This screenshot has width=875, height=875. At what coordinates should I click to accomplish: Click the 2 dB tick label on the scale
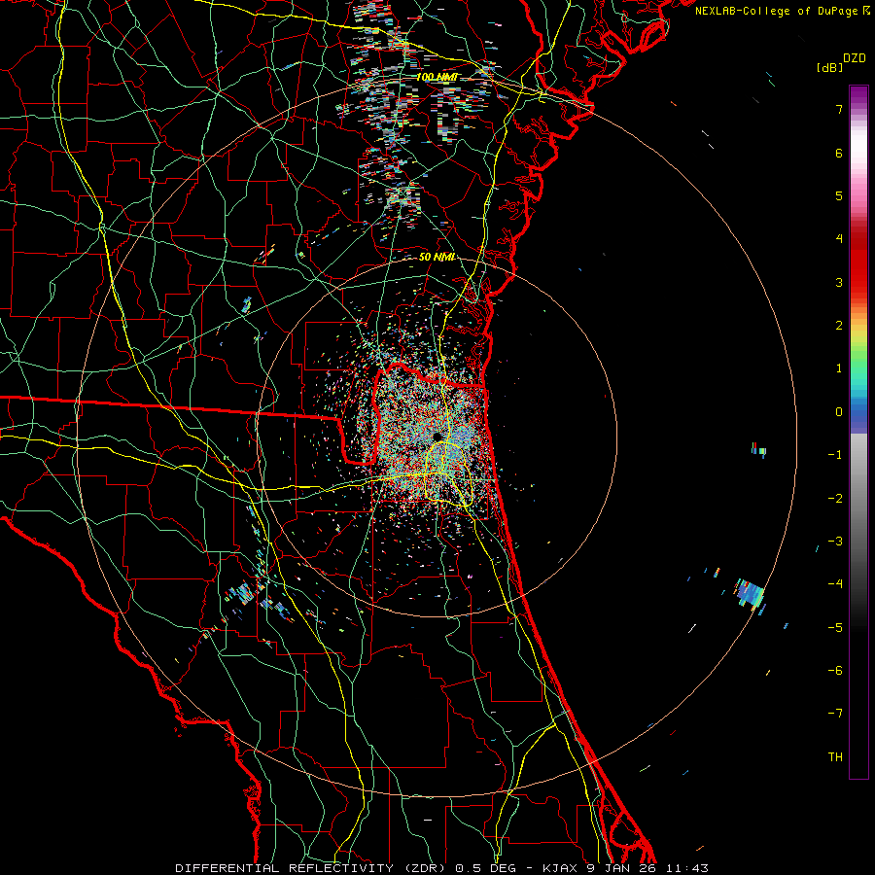[x=839, y=326]
